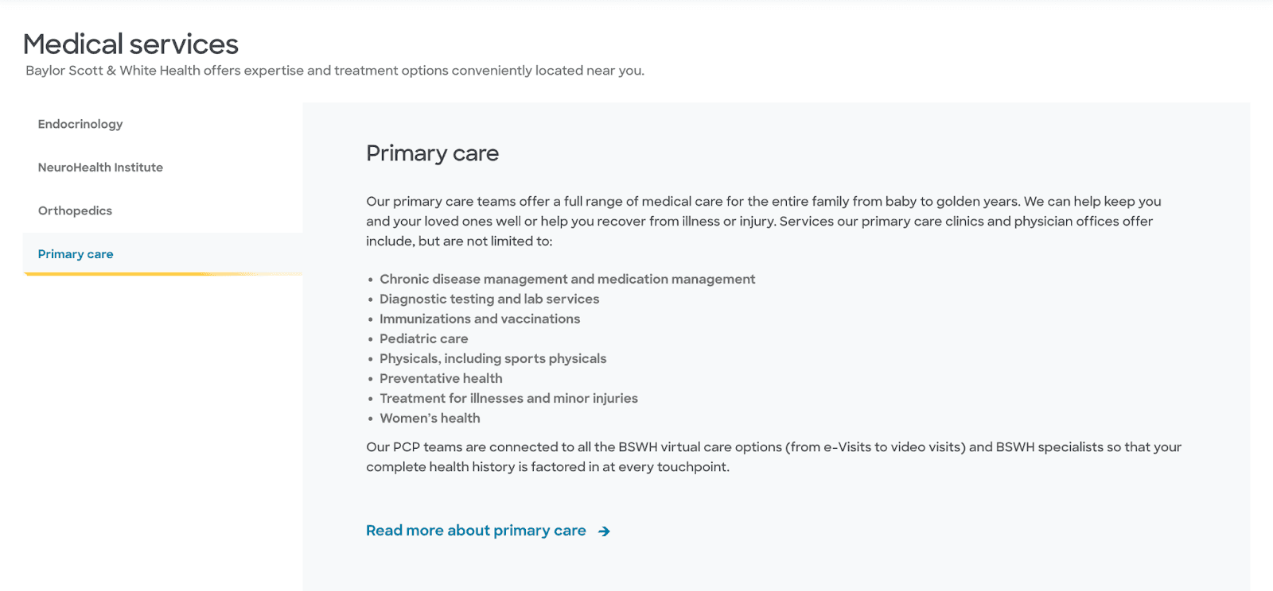The image size is (1273, 591).
Task: Select the Diagnostic testing bullet item
Action: pos(489,299)
